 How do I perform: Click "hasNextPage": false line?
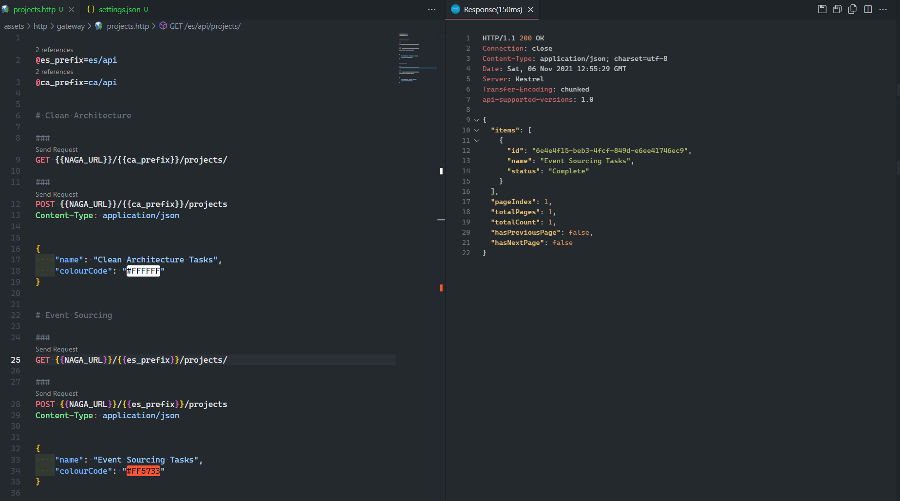pyautogui.click(x=531, y=242)
